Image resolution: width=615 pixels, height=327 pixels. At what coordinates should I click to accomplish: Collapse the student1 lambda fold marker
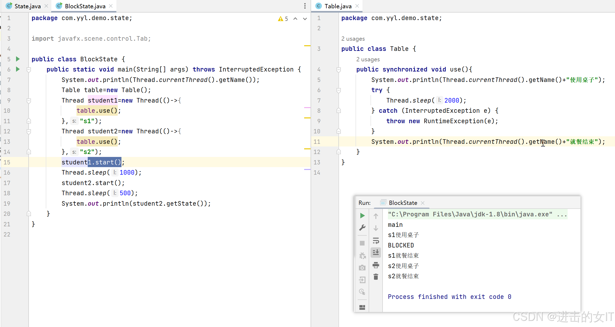click(29, 101)
